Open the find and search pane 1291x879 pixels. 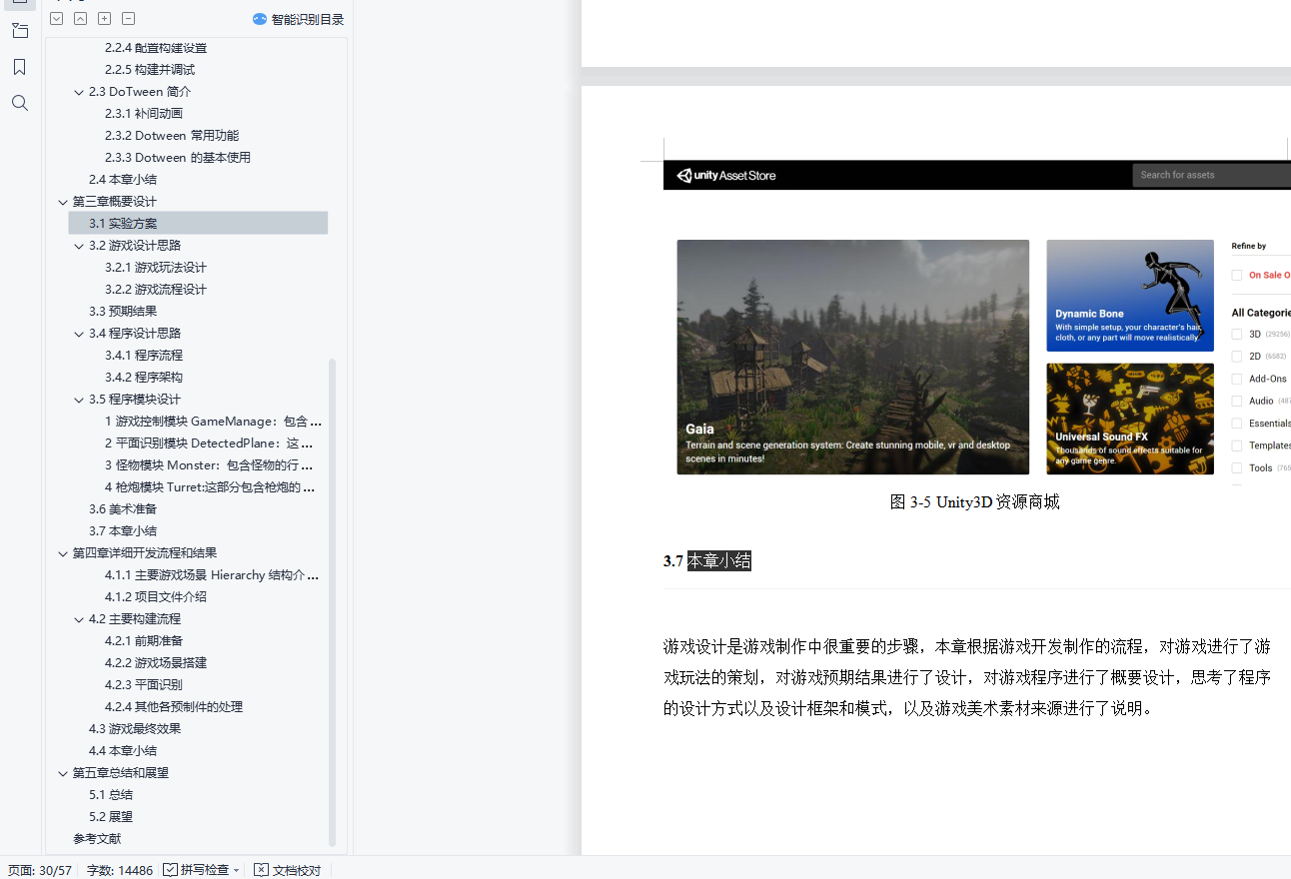(19, 103)
